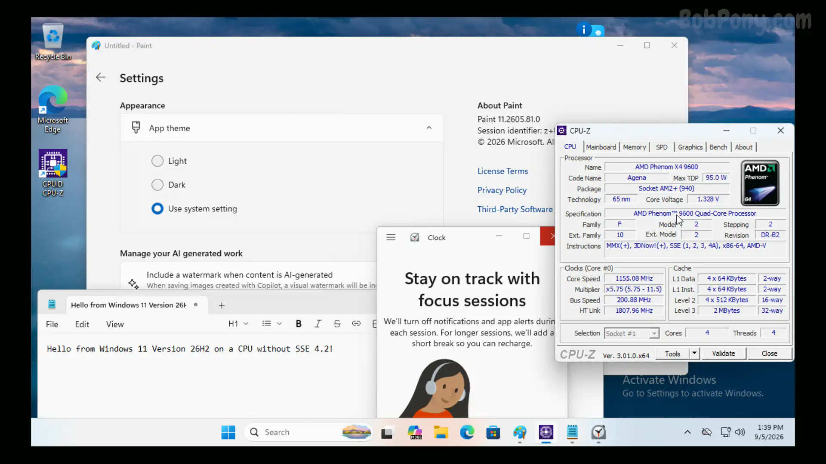Click the Clock app hamburger menu
Viewport: 826px width, 464px height.
[x=391, y=237]
